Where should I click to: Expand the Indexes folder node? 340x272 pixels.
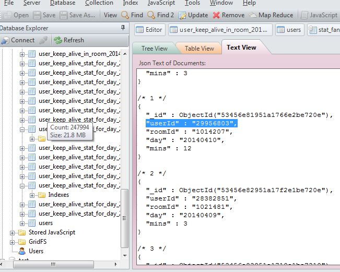(32, 195)
